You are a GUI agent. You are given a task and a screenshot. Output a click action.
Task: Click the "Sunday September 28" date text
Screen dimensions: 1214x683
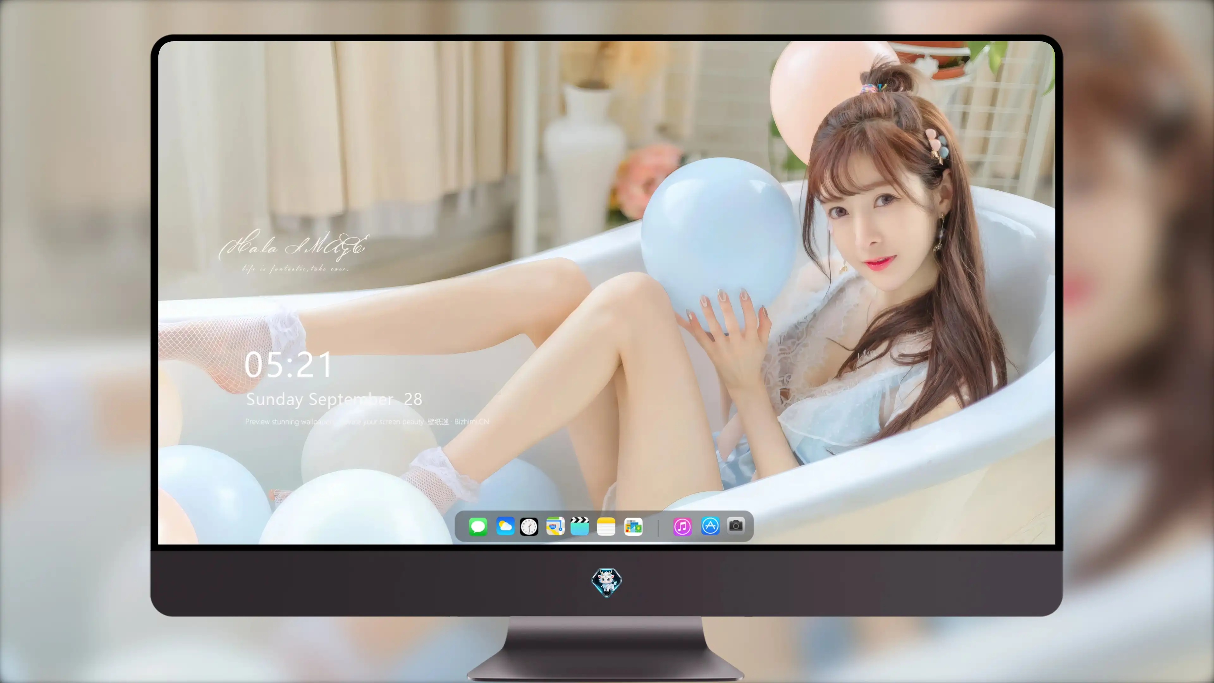[334, 400]
